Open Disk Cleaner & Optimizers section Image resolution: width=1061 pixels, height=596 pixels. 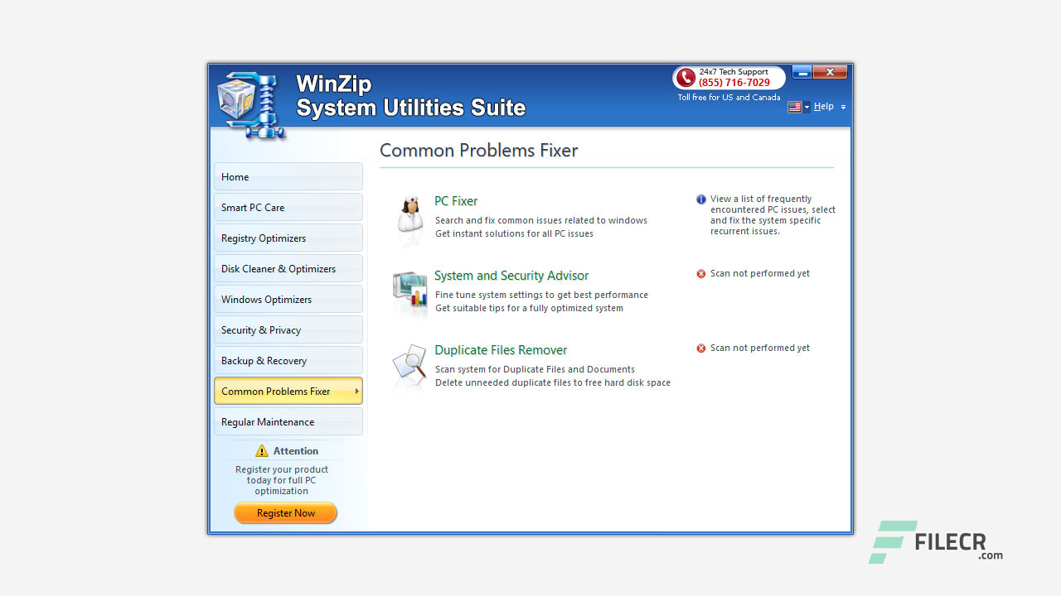point(288,269)
